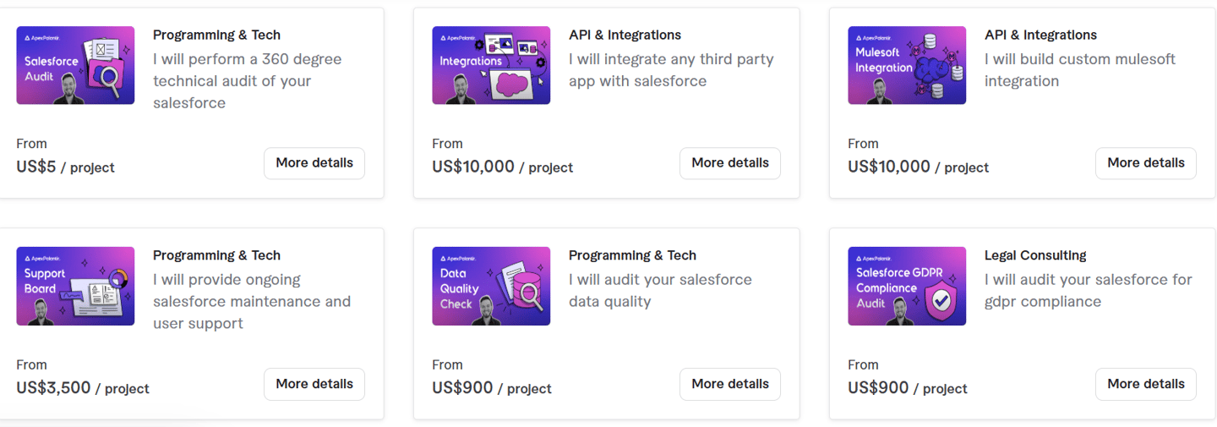Screen dimensions: 1217x427
Task: Open more details for third party app integration
Action: 730,163
